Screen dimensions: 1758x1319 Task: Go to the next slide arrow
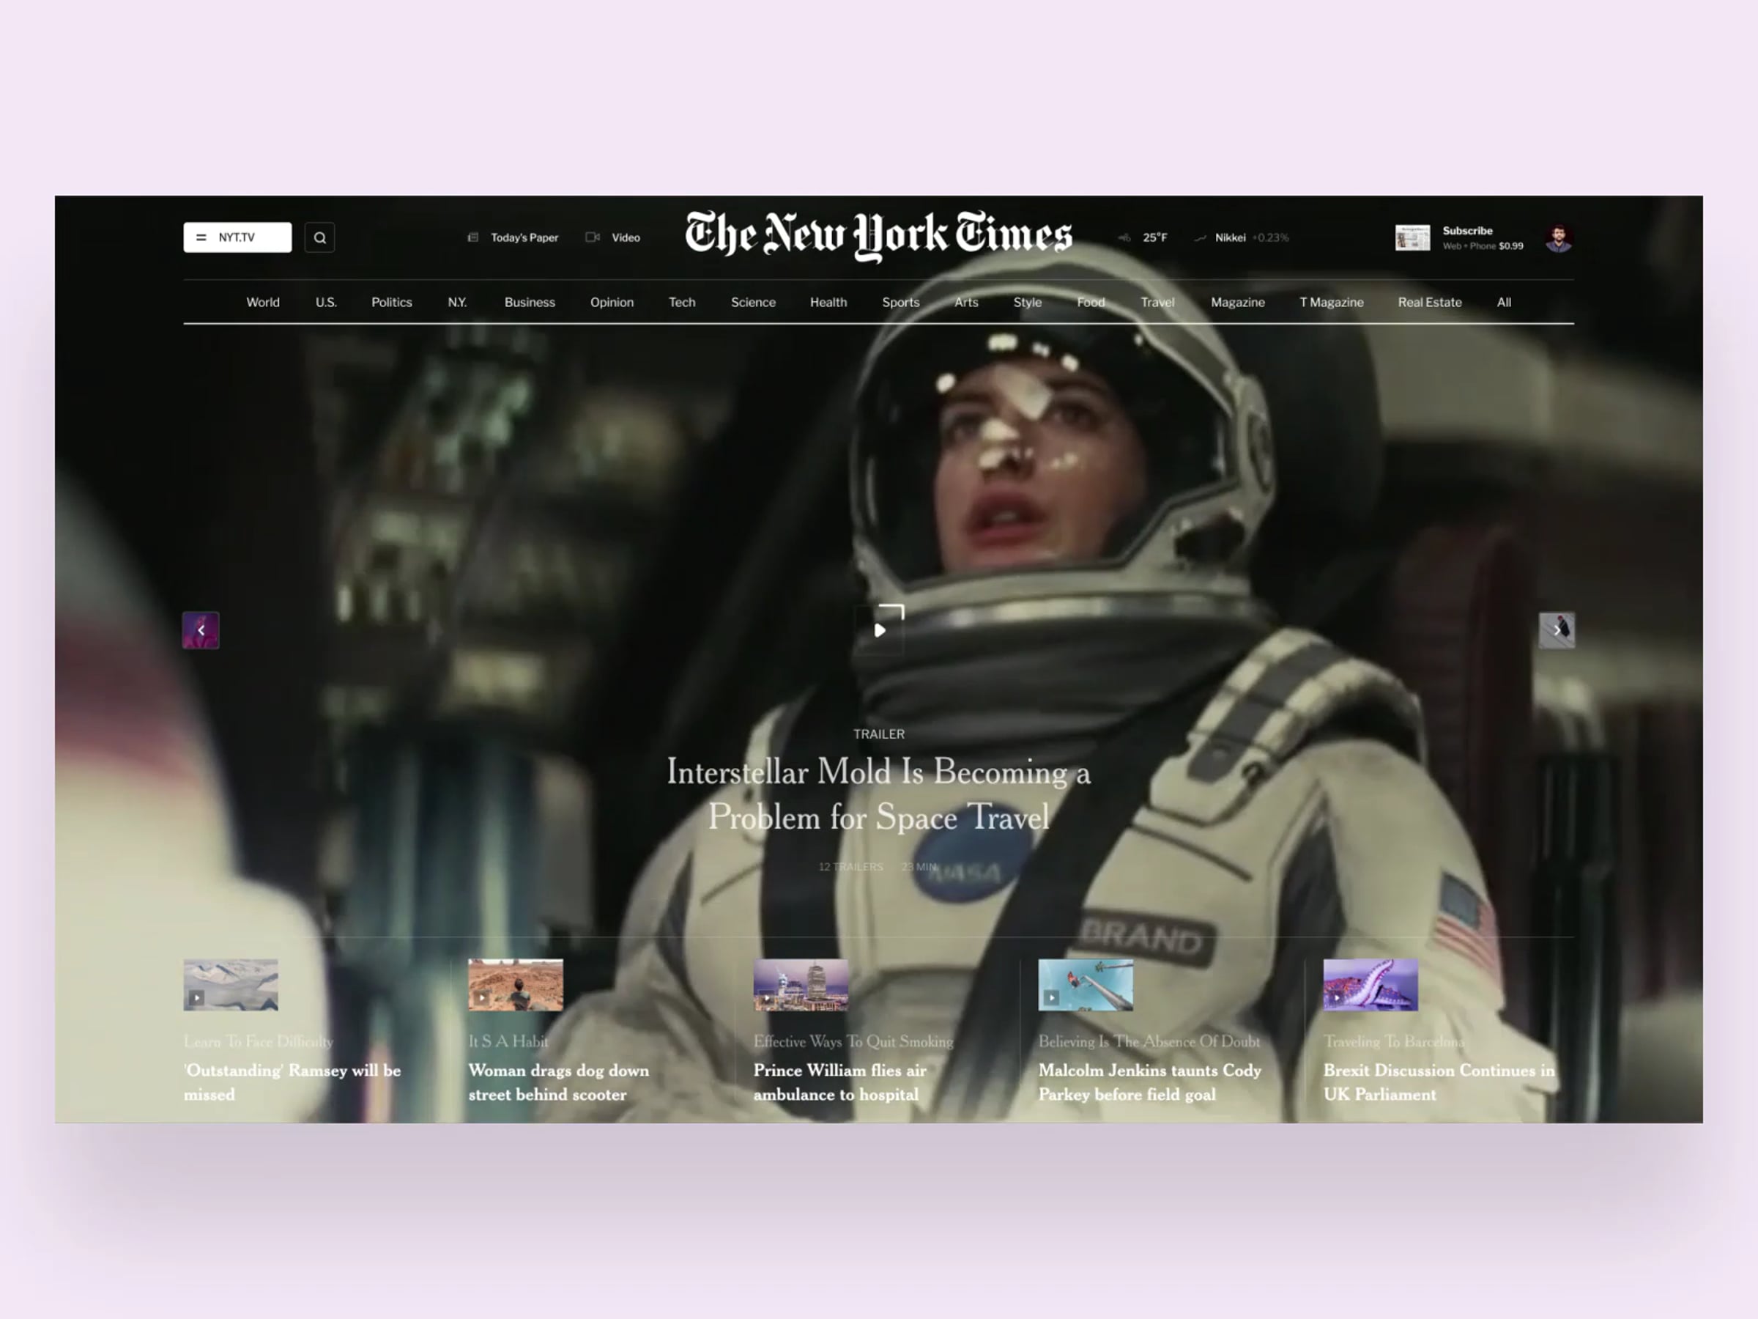[1556, 630]
